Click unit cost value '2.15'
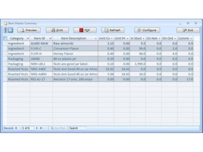Image resolution: width=203 pixels, height=152 pixels. (x=106, y=43)
